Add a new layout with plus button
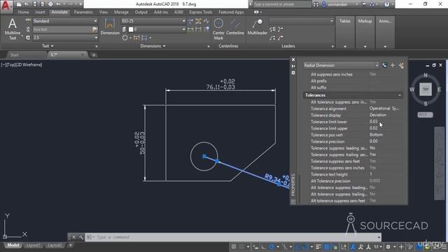 pyautogui.click(x=70, y=245)
